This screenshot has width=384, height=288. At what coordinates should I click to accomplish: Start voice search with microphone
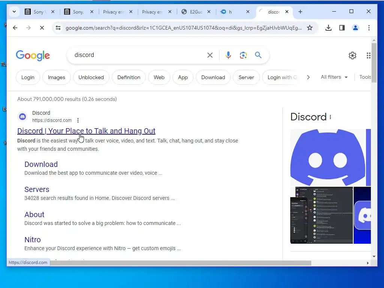[228, 55]
